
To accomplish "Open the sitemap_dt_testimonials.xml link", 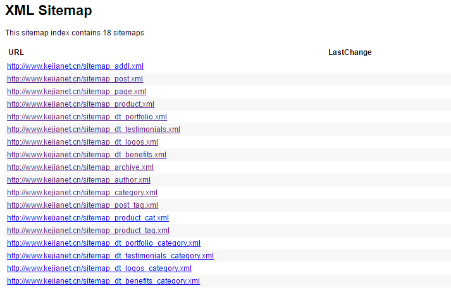I will point(94,129).
